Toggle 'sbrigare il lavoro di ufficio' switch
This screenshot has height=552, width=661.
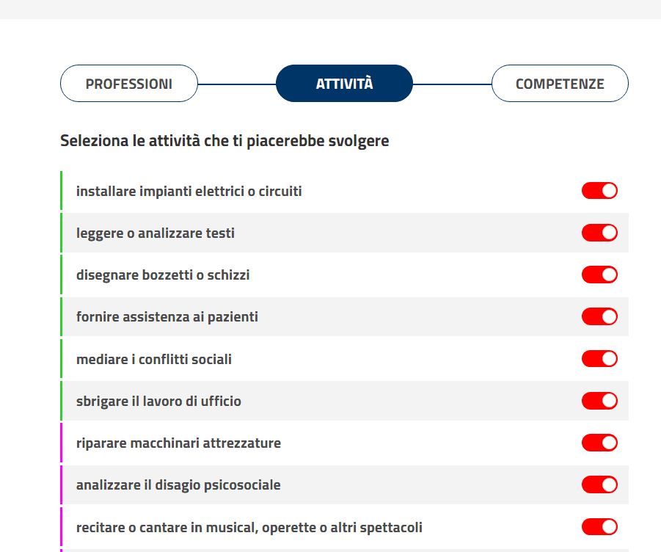(599, 401)
